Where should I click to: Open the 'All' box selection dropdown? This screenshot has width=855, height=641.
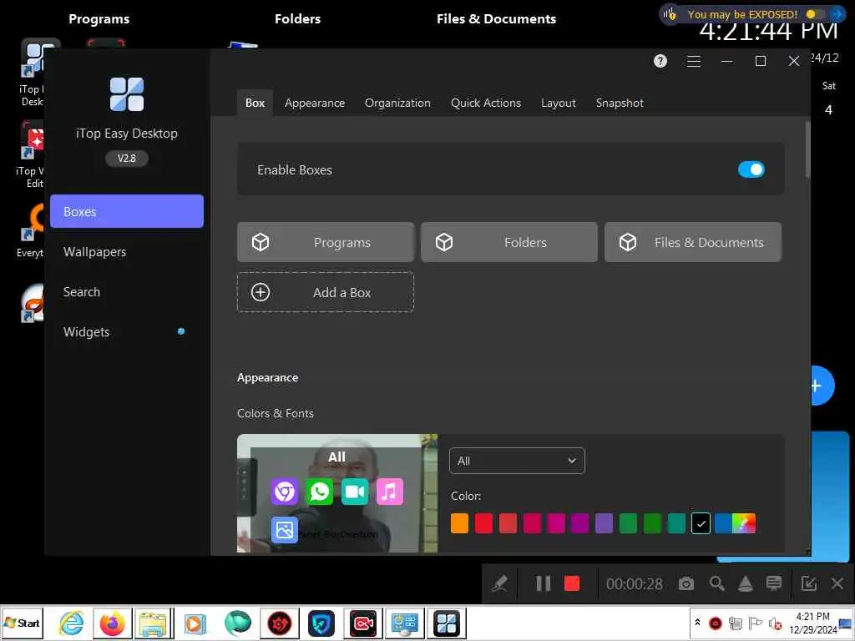click(x=517, y=461)
